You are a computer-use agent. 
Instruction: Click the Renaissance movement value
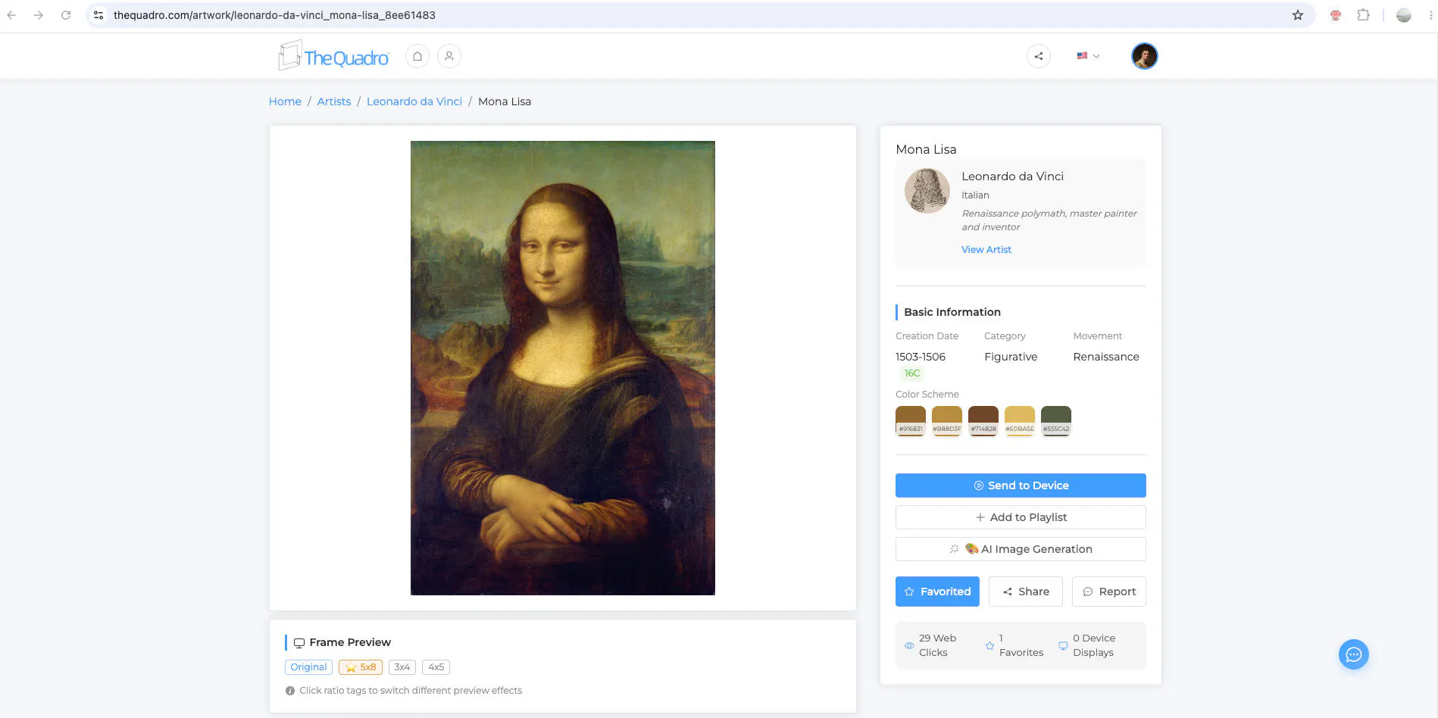[x=1106, y=357]
